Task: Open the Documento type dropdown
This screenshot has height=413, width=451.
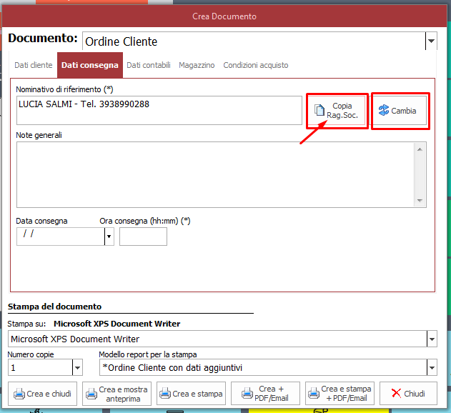Action: point(431,41)
